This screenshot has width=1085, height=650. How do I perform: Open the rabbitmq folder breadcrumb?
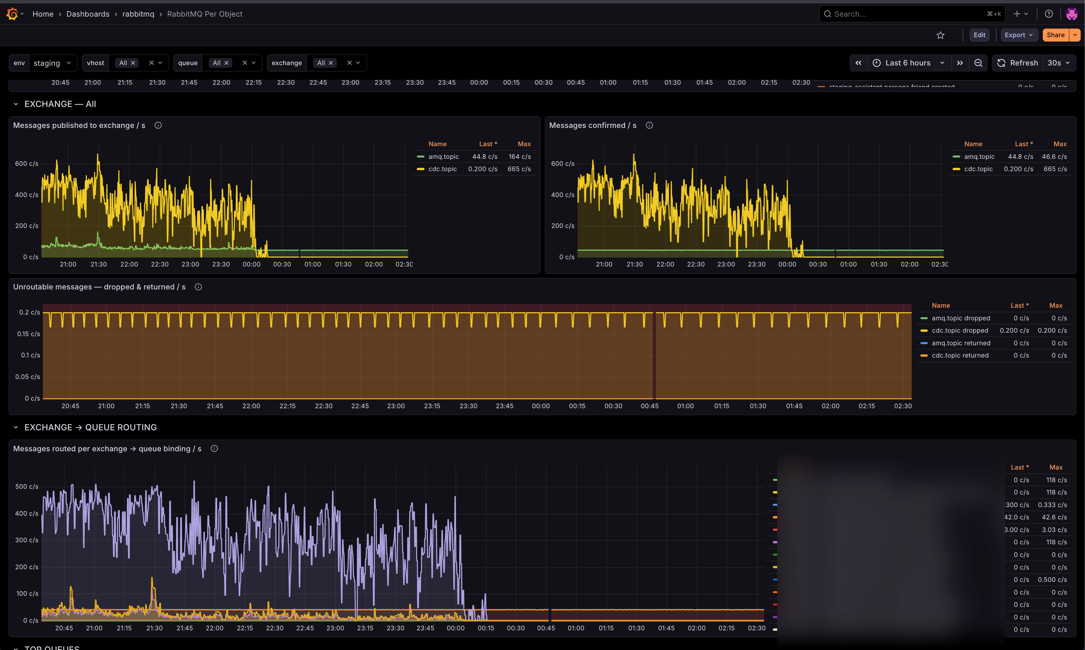coord(138,14)
